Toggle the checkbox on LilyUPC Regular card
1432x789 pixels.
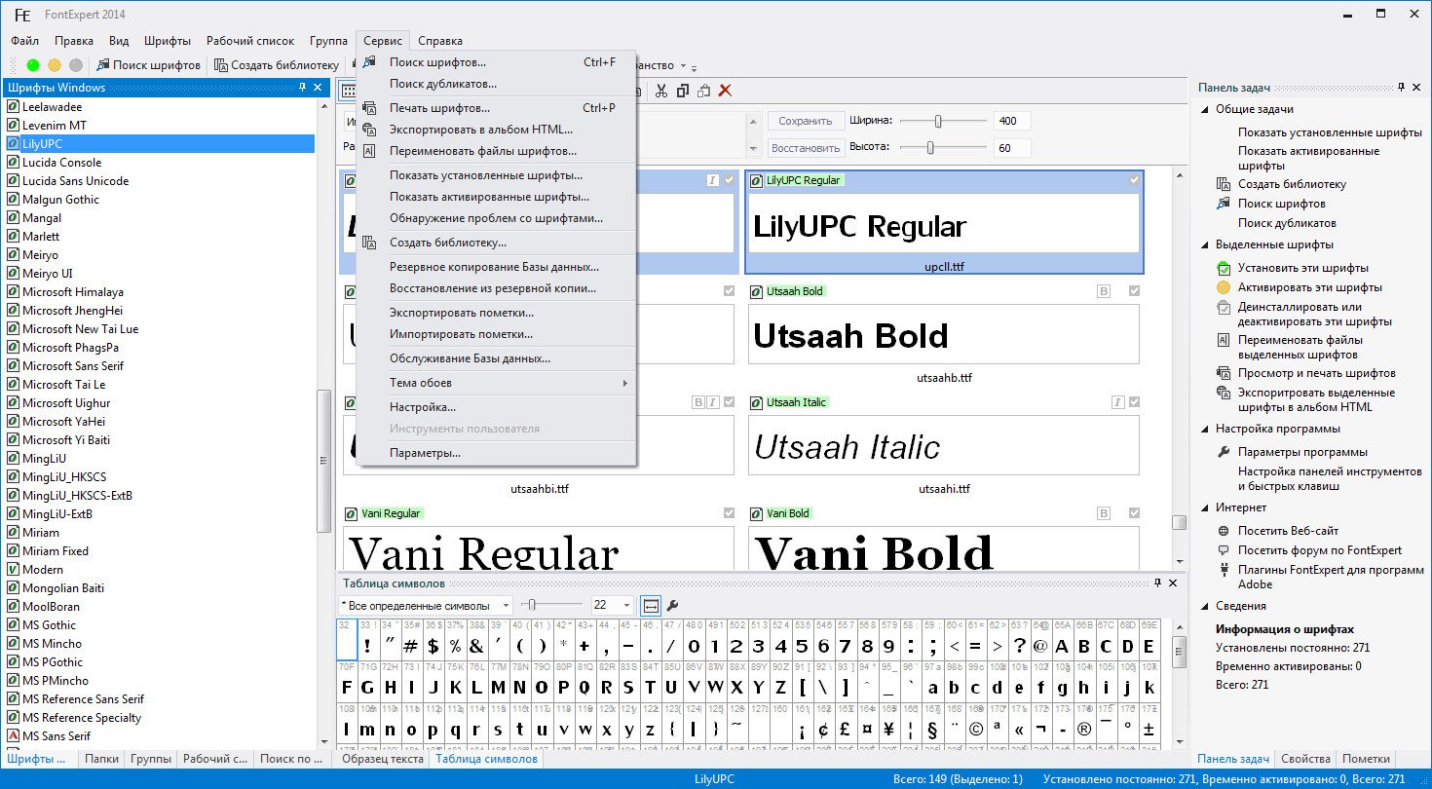coord(1134,180)
